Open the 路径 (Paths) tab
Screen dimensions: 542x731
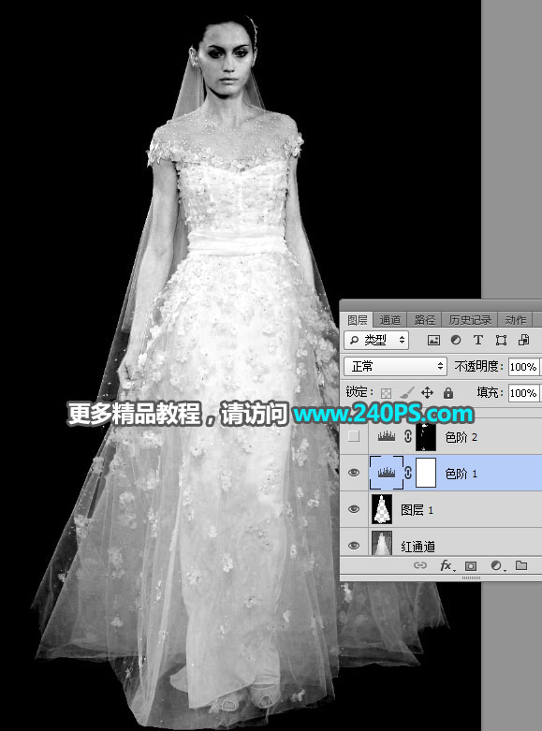coord(424,320)
